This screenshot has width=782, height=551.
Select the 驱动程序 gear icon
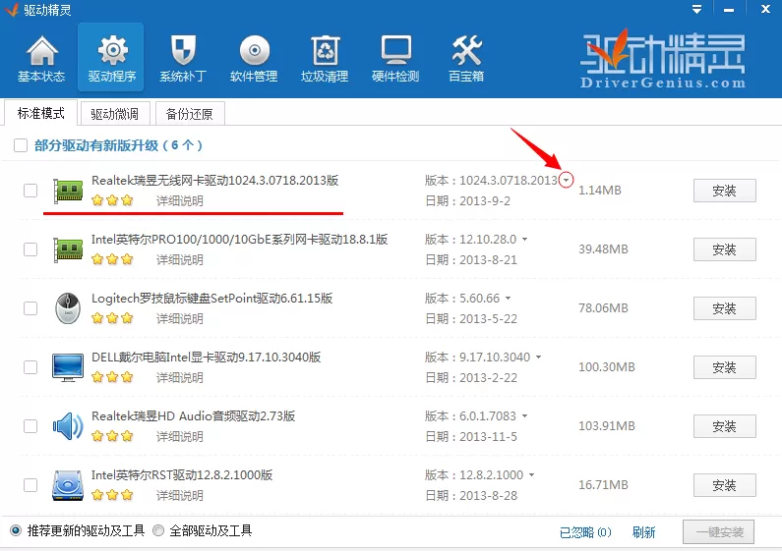[x=113, y=50]
